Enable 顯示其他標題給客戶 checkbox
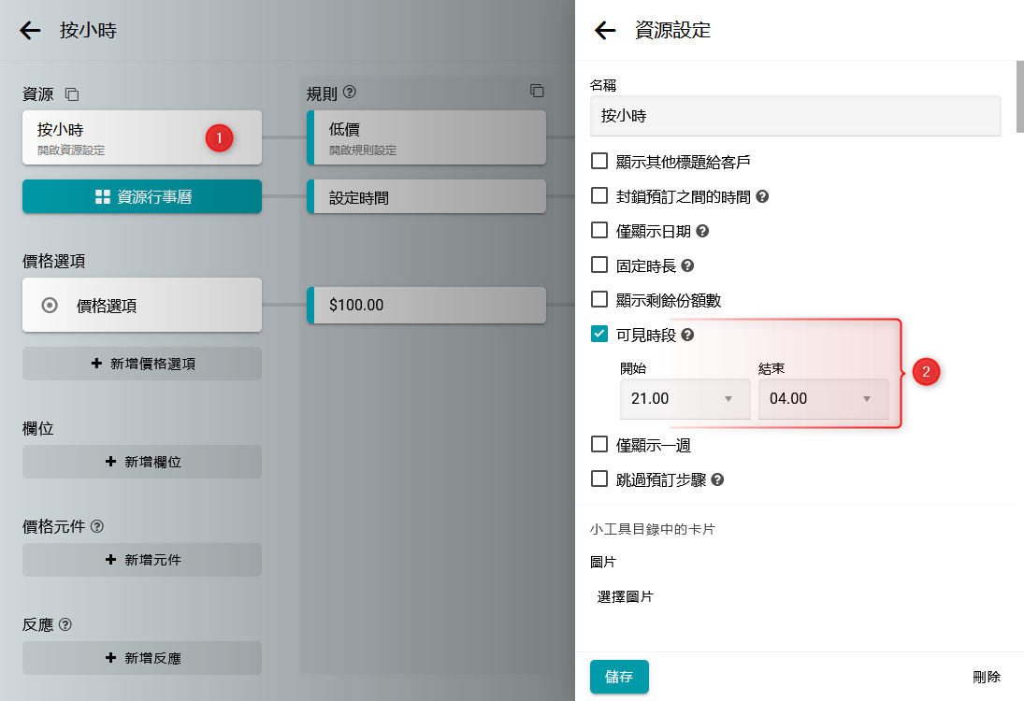 pyautogui.click(x=600, y=162)
